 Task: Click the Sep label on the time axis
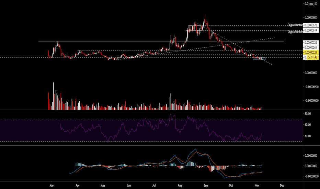tap(206, 186)
